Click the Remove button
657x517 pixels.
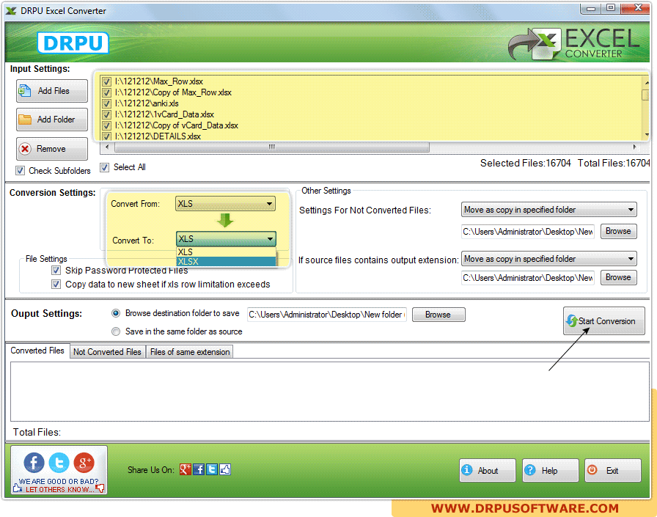(52, 149)
